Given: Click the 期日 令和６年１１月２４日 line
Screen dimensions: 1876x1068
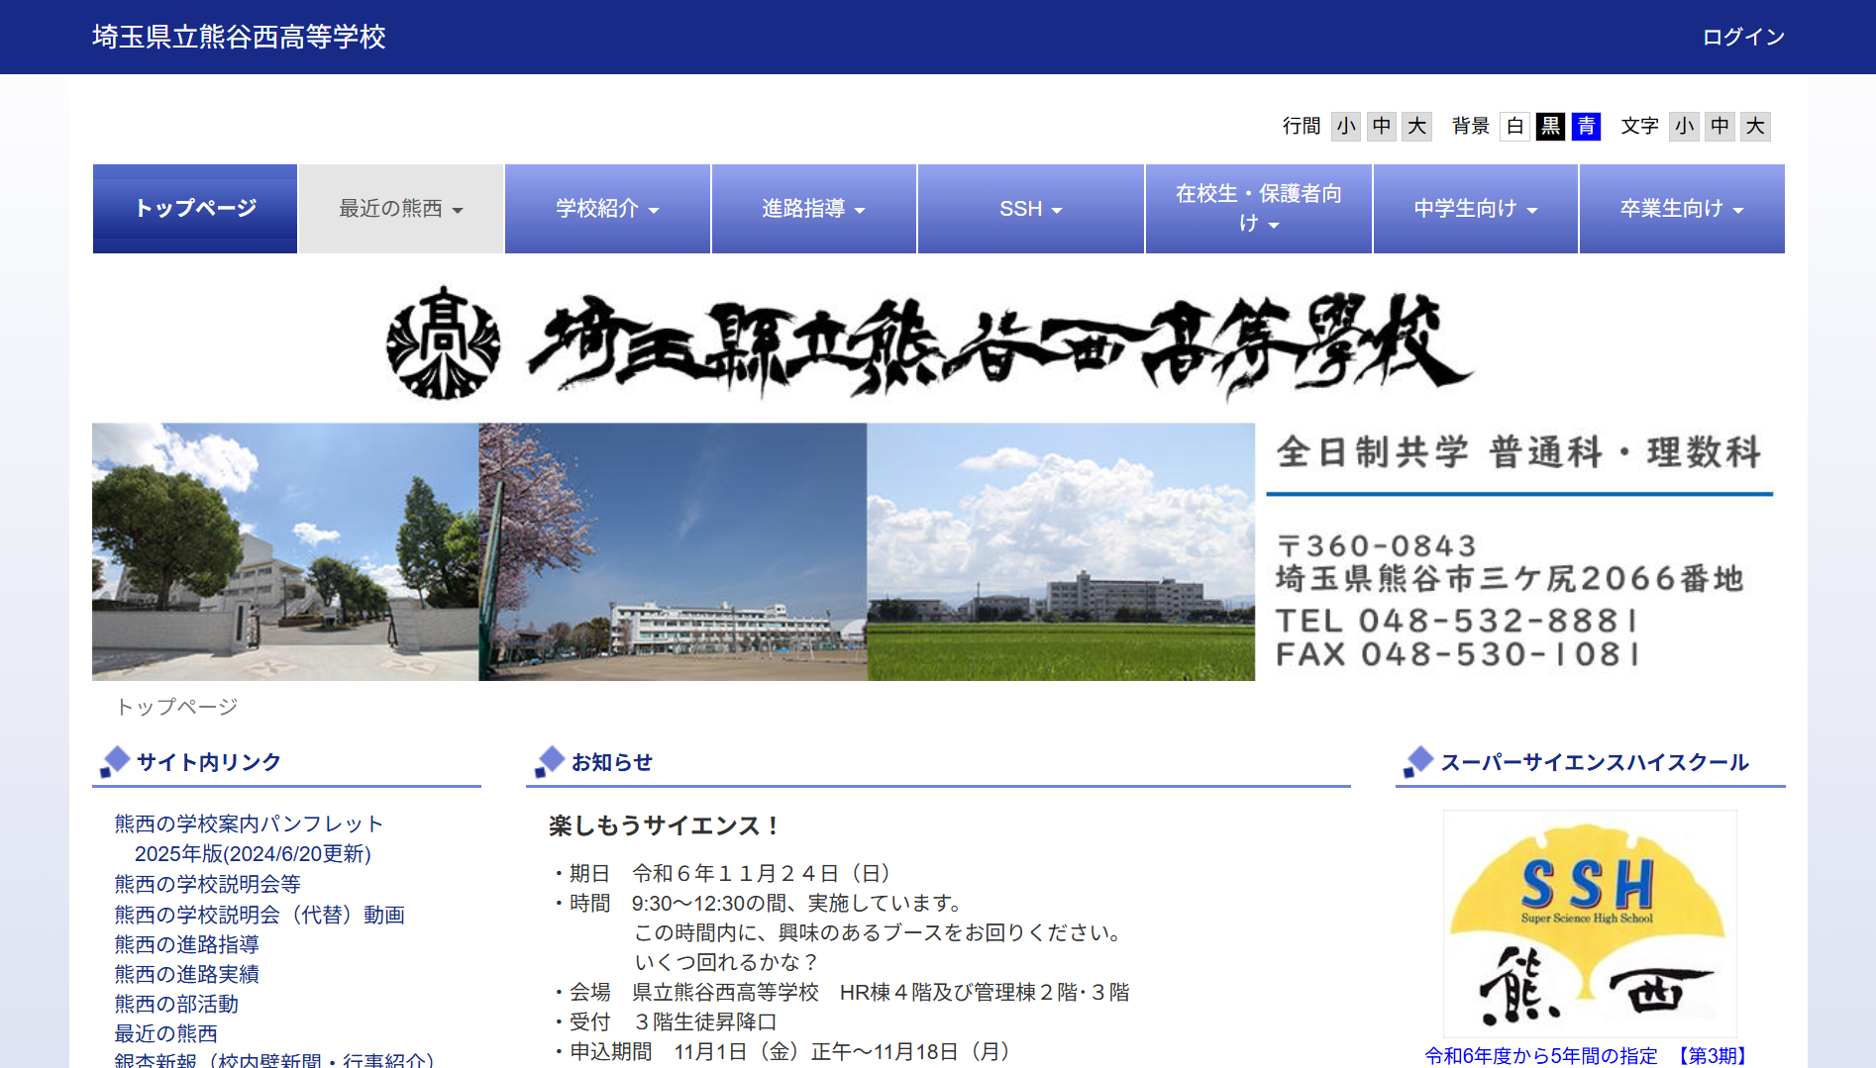Looking at the screenshot, I should point(724,873).
